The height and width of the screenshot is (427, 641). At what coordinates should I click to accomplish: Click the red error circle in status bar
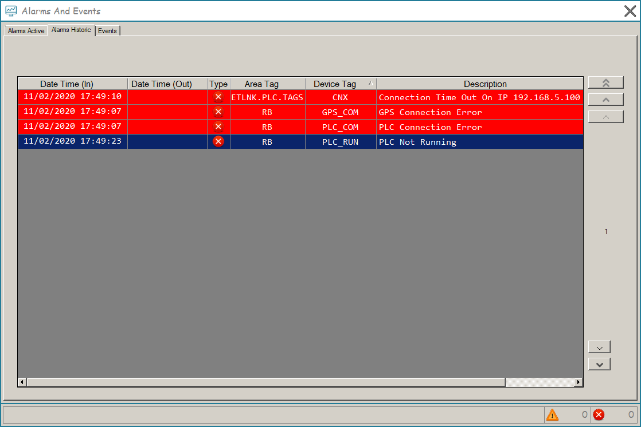[599, 415]
